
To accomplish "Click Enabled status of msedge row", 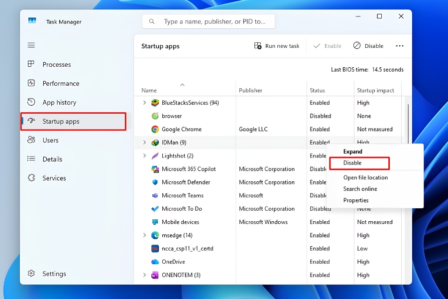I will point(320,235).
